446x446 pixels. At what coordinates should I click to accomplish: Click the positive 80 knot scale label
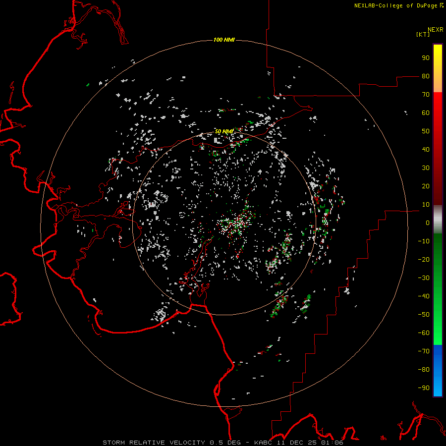426,76
